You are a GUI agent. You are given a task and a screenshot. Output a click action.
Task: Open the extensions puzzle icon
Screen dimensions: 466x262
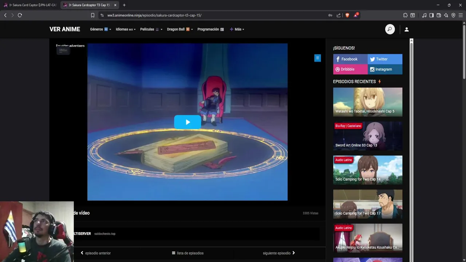405,15
